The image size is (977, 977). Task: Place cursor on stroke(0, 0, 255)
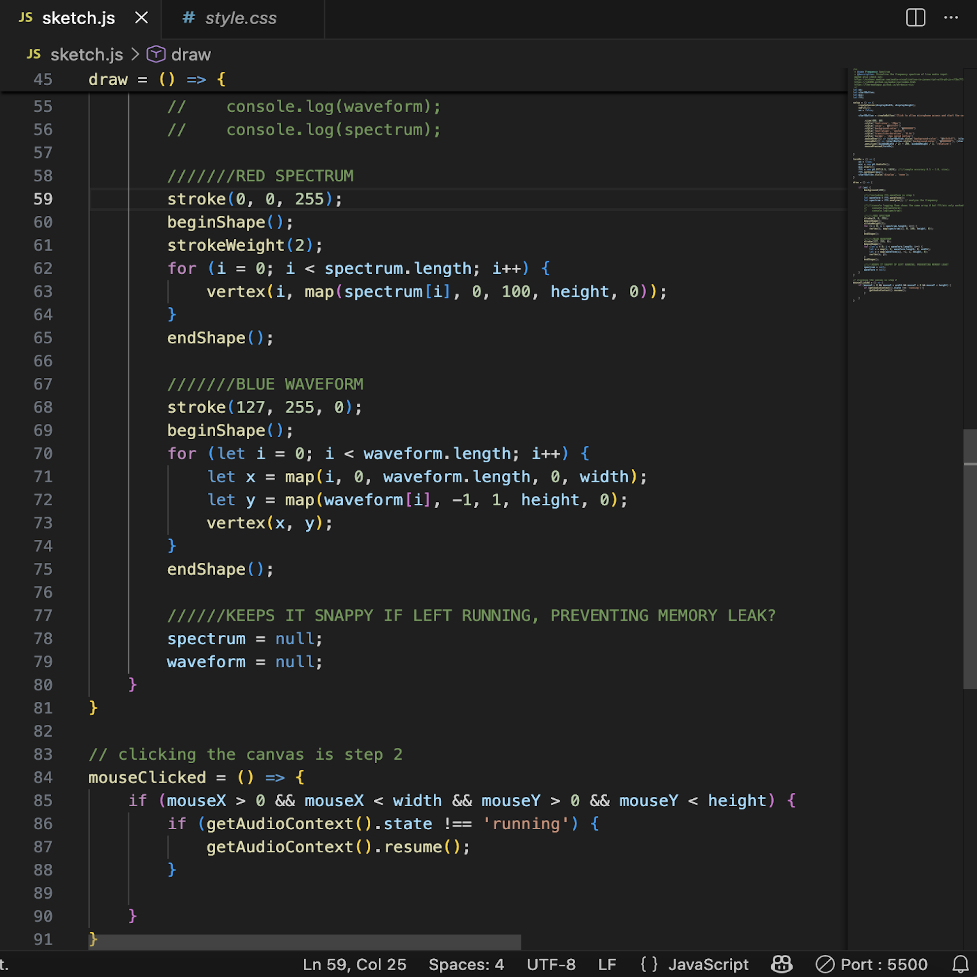[255, 199]
